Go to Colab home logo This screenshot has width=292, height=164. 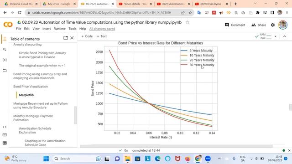(8, 25)
